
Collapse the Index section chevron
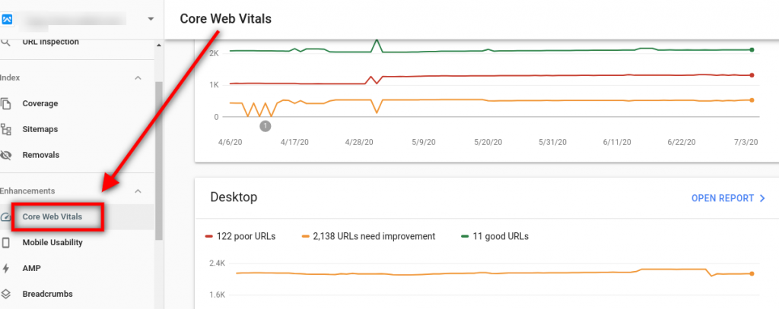click(x=138, y=77)
